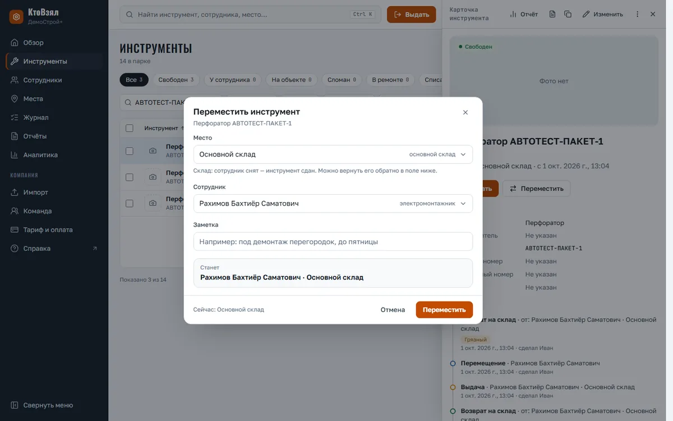Click Отмена in the dialog
Screen dimensions: 673x421
pos(393,310)
